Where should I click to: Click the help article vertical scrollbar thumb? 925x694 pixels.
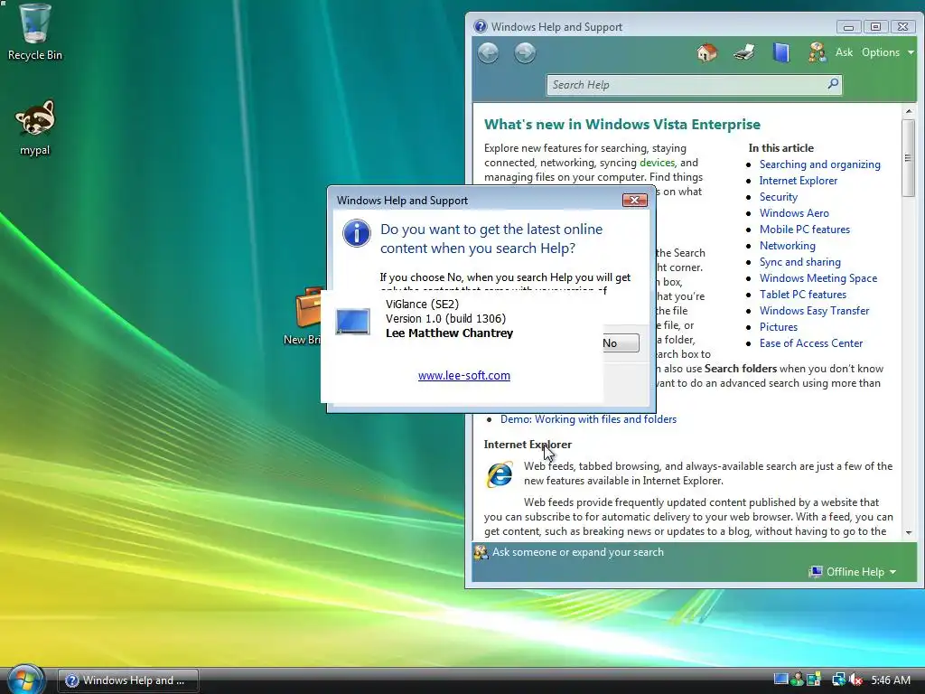(909, 157)
